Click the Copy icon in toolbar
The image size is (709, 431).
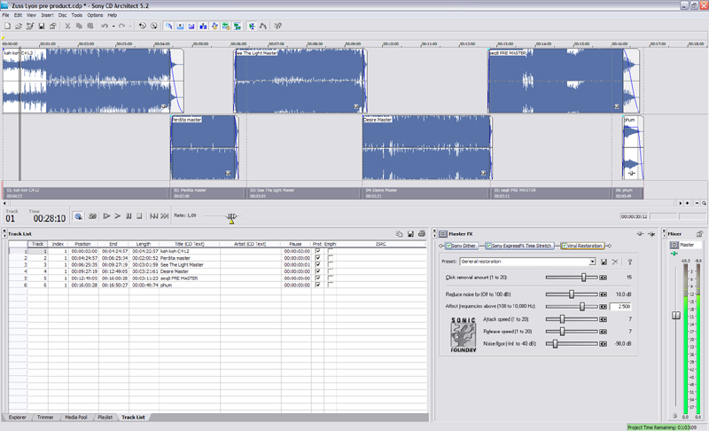click(79, 27)
